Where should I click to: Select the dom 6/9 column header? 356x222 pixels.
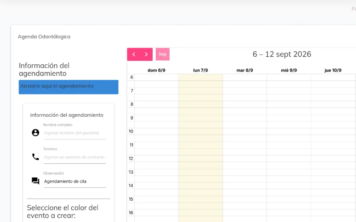pos(157,70)
